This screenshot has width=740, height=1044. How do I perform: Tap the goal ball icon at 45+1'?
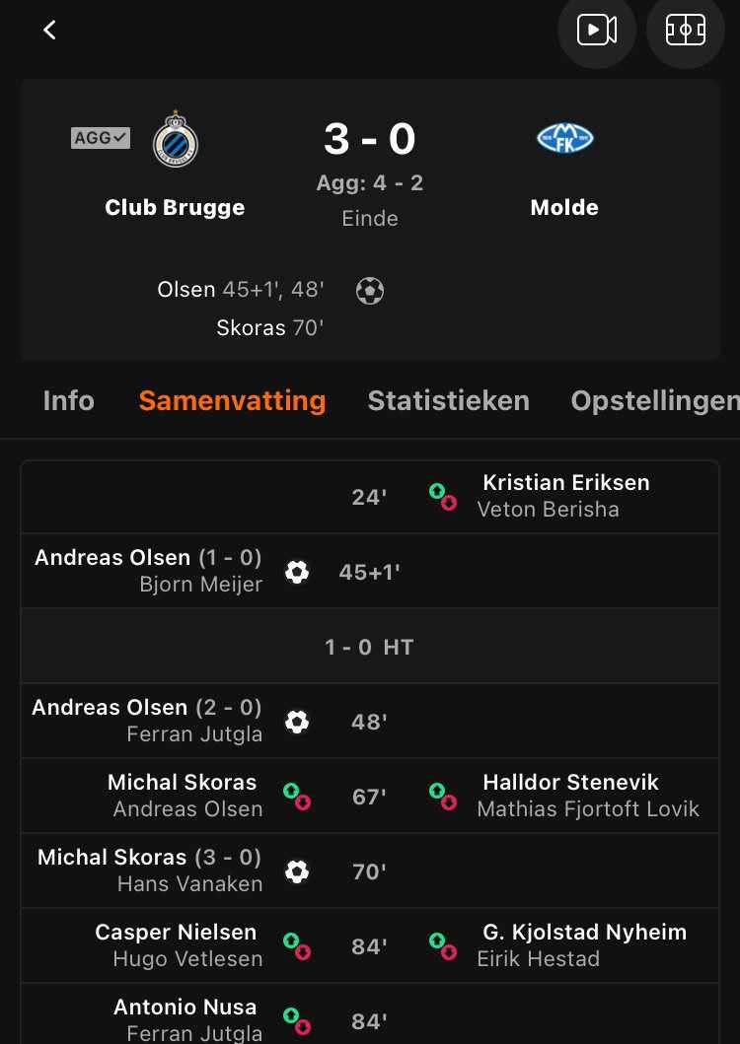(297, 572)
